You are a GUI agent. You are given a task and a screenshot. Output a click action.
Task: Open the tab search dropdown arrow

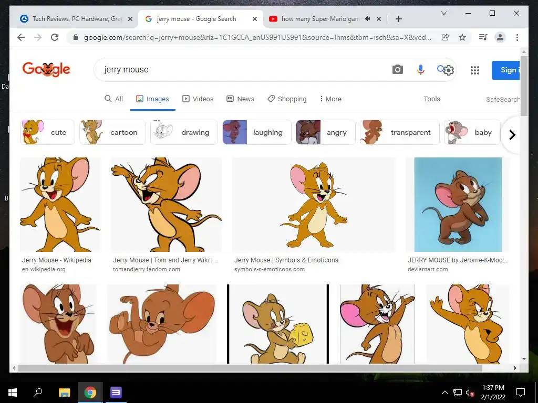coord(443,13)
